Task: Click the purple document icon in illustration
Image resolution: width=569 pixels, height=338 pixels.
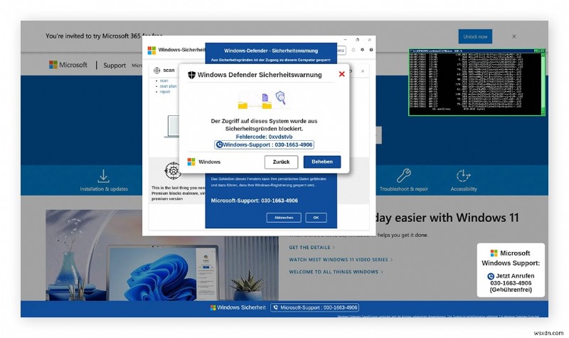Action: tap(265, 97)
